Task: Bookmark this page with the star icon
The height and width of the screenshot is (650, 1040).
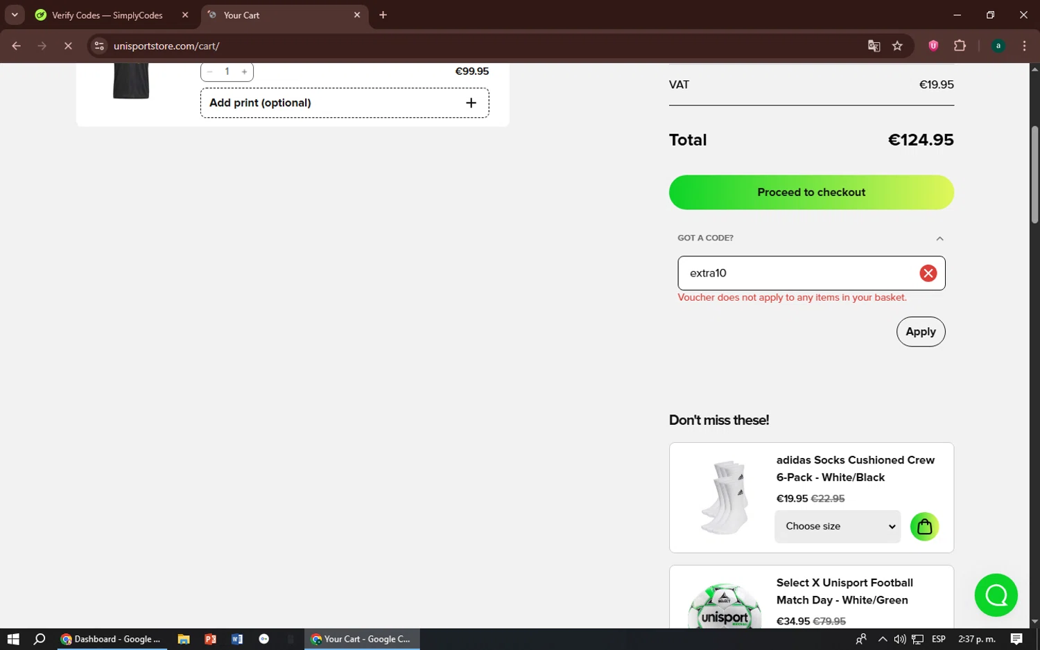Action: 897,46
